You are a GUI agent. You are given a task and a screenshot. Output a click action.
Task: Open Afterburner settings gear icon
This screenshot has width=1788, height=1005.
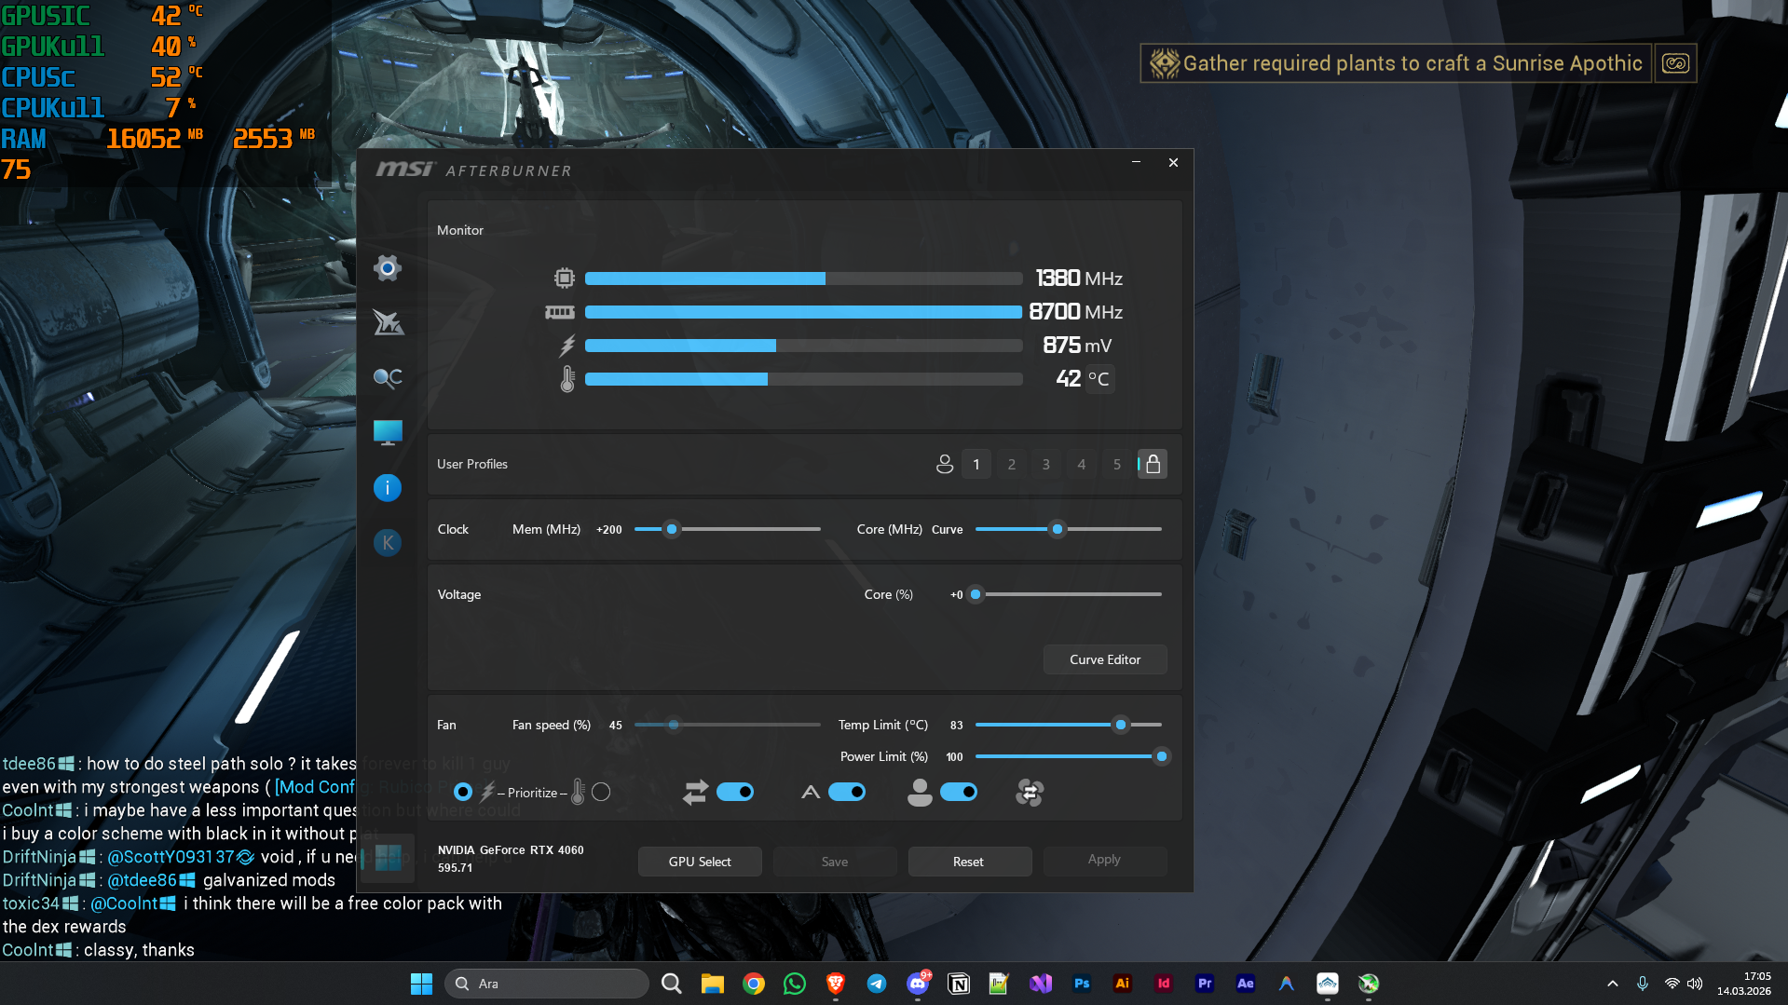pos(388,268)
